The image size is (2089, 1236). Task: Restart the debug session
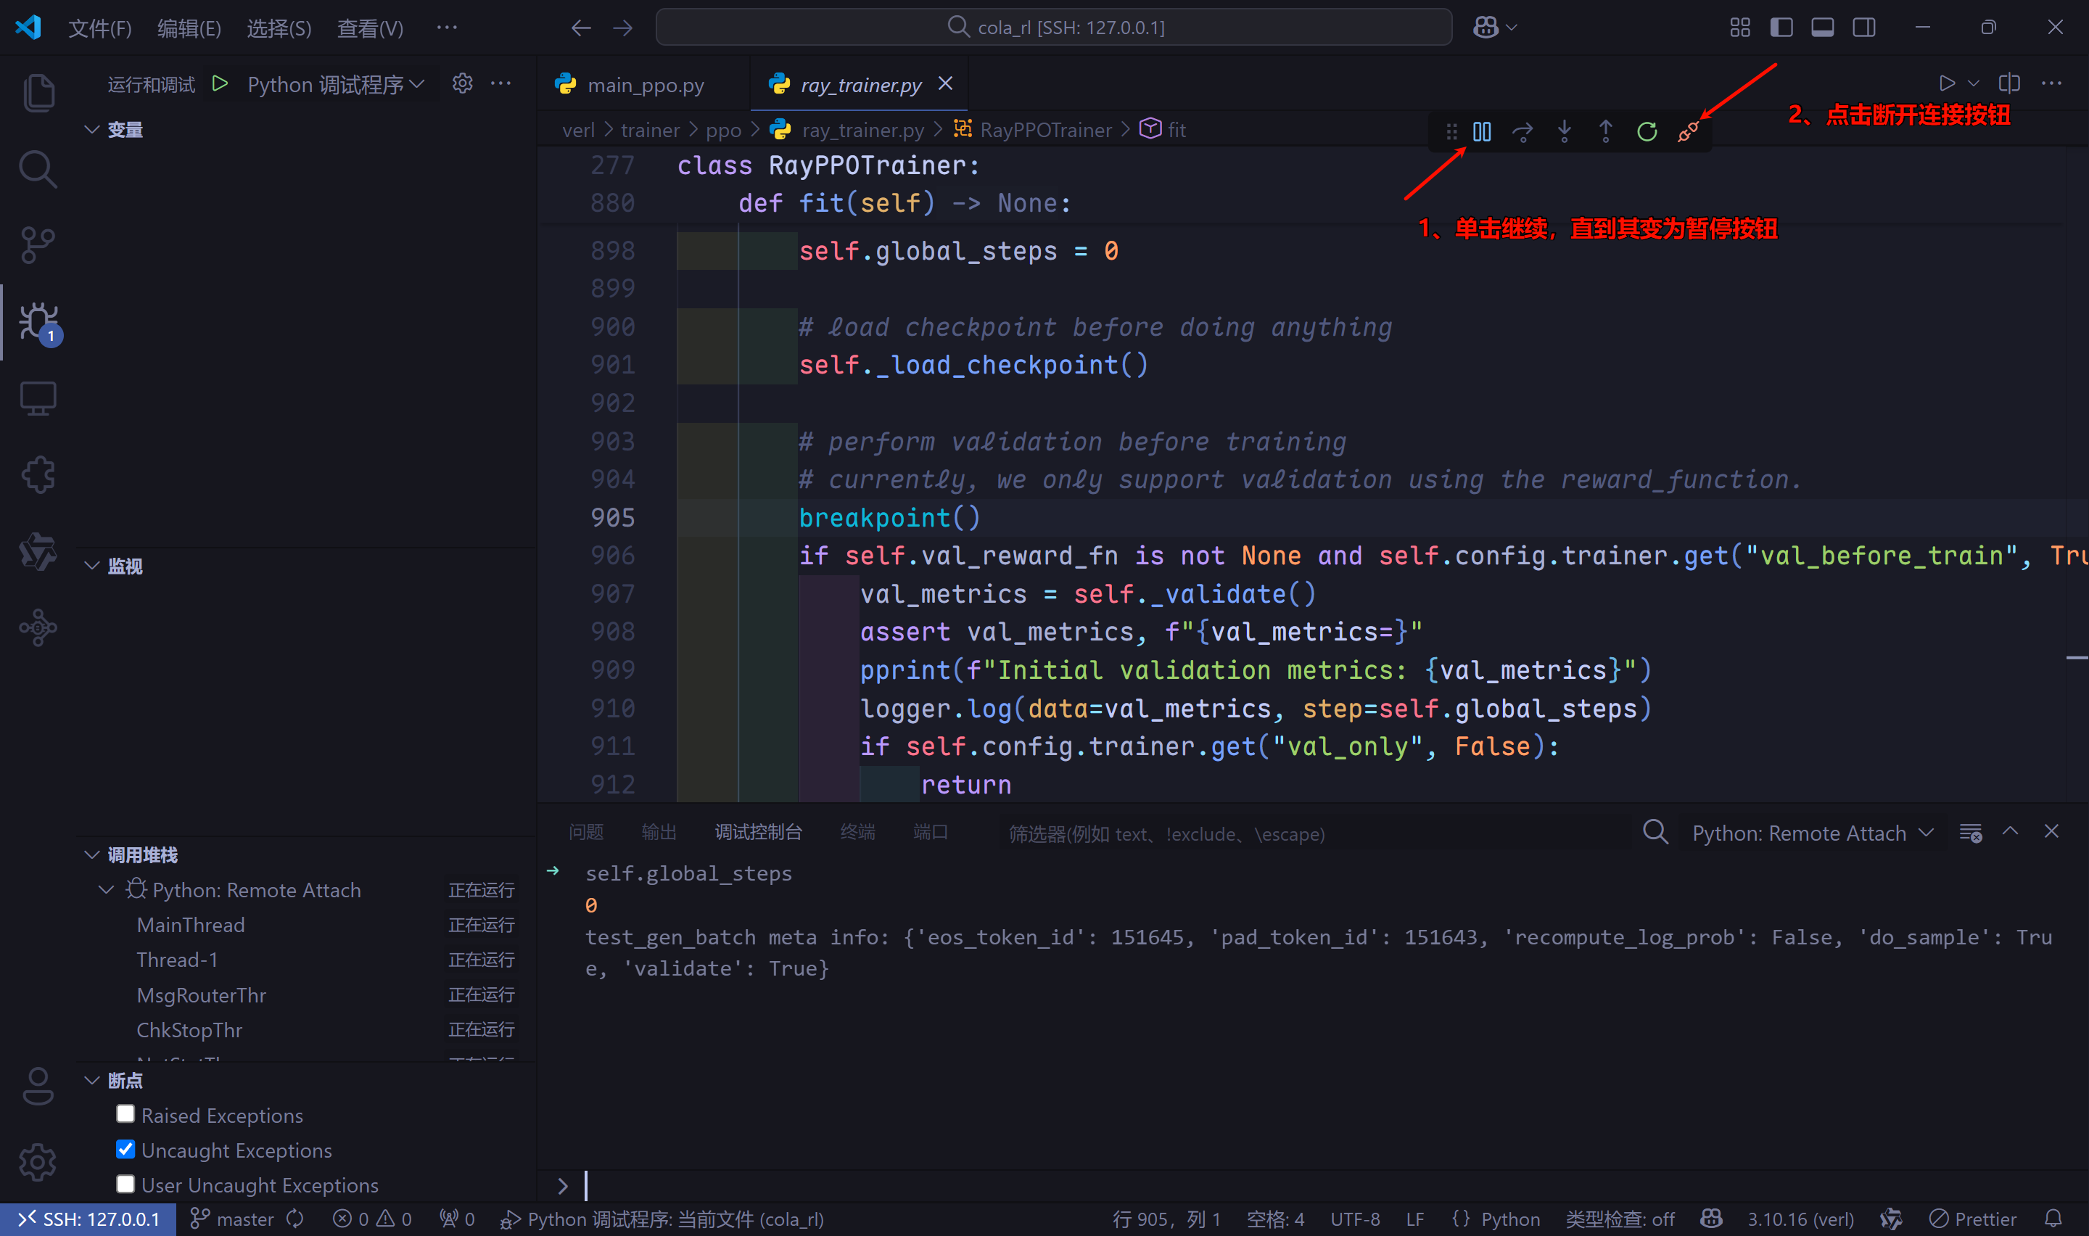(1646, 131)
